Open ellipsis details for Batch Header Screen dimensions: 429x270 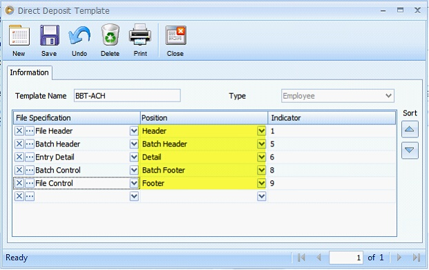tap(30, 144)
